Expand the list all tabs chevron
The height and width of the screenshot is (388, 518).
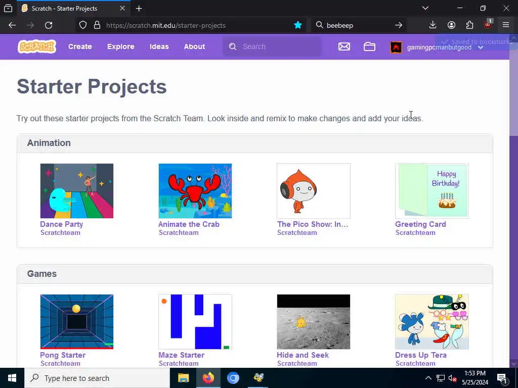(x=425, y=8)
